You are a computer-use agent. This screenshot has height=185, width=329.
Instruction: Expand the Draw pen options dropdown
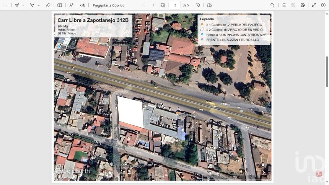(x=23, y=5)
